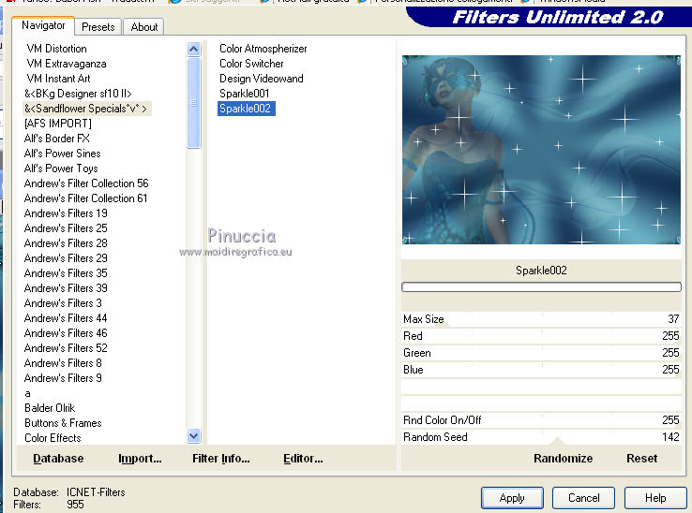Screen dimensions: 692x513
Task: Select Andrew's Filters 28
Action: [66, 243]
